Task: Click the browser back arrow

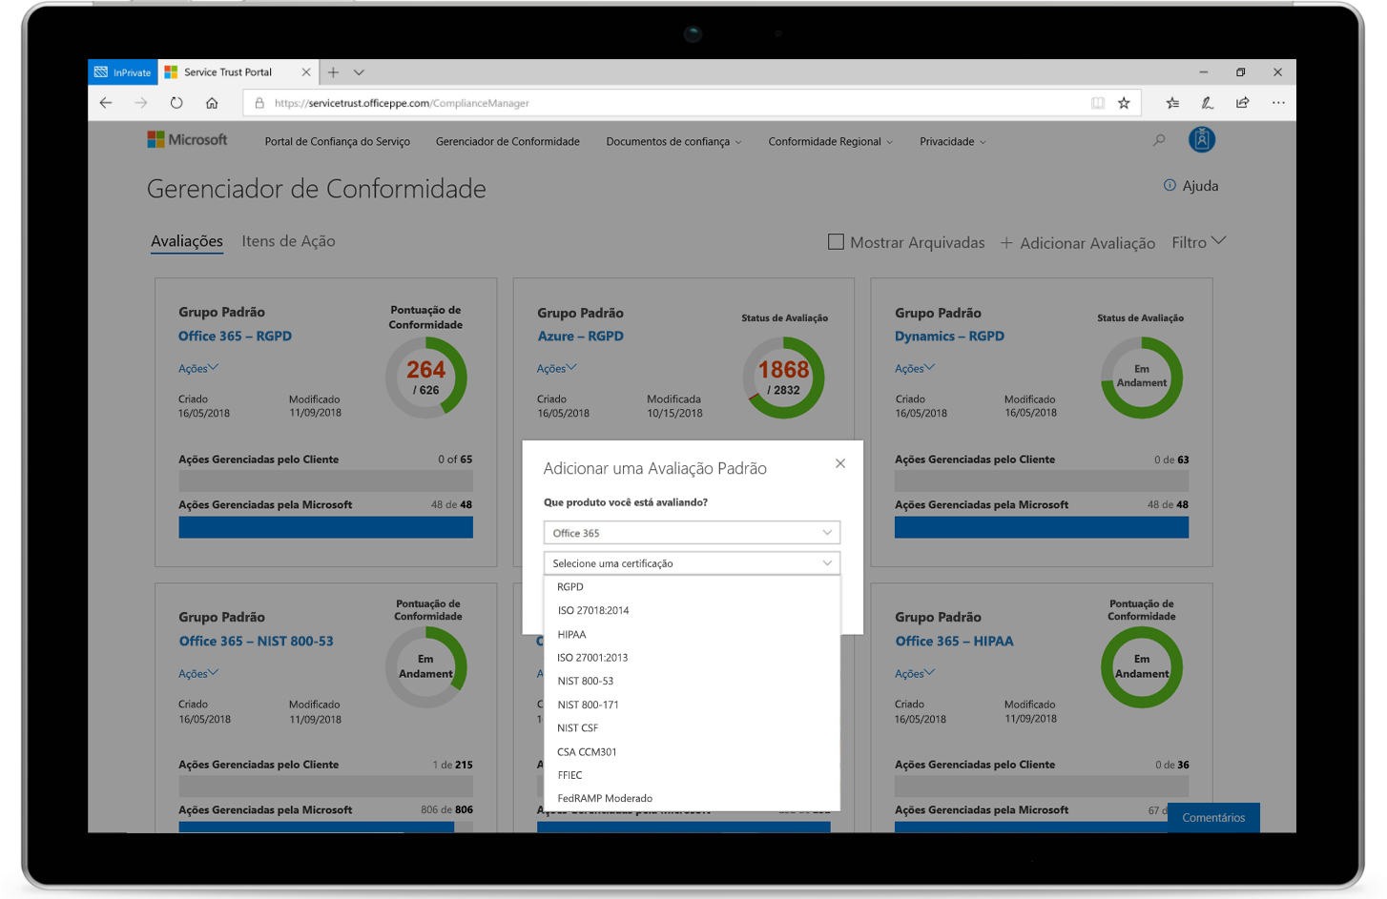Action: click(106, 103)
